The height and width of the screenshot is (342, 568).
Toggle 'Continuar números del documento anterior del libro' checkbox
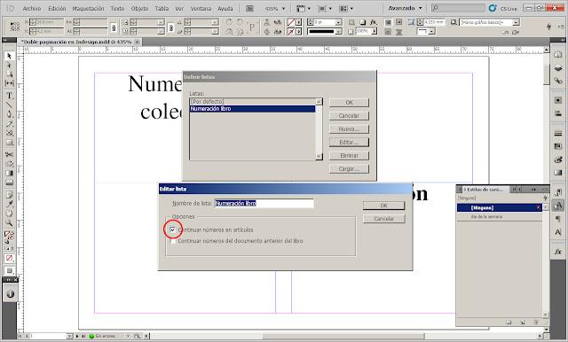[x=173, y=241]
